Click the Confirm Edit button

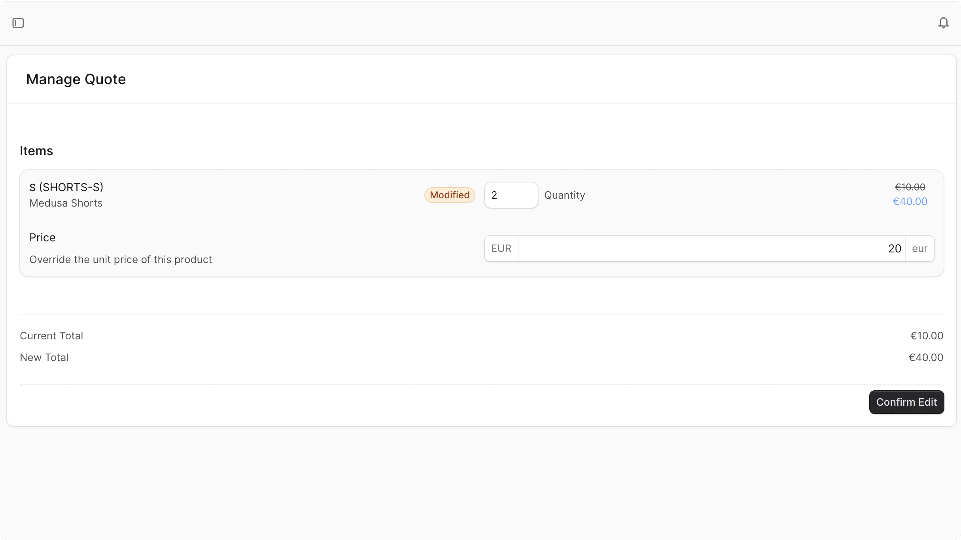coord(906,402)
